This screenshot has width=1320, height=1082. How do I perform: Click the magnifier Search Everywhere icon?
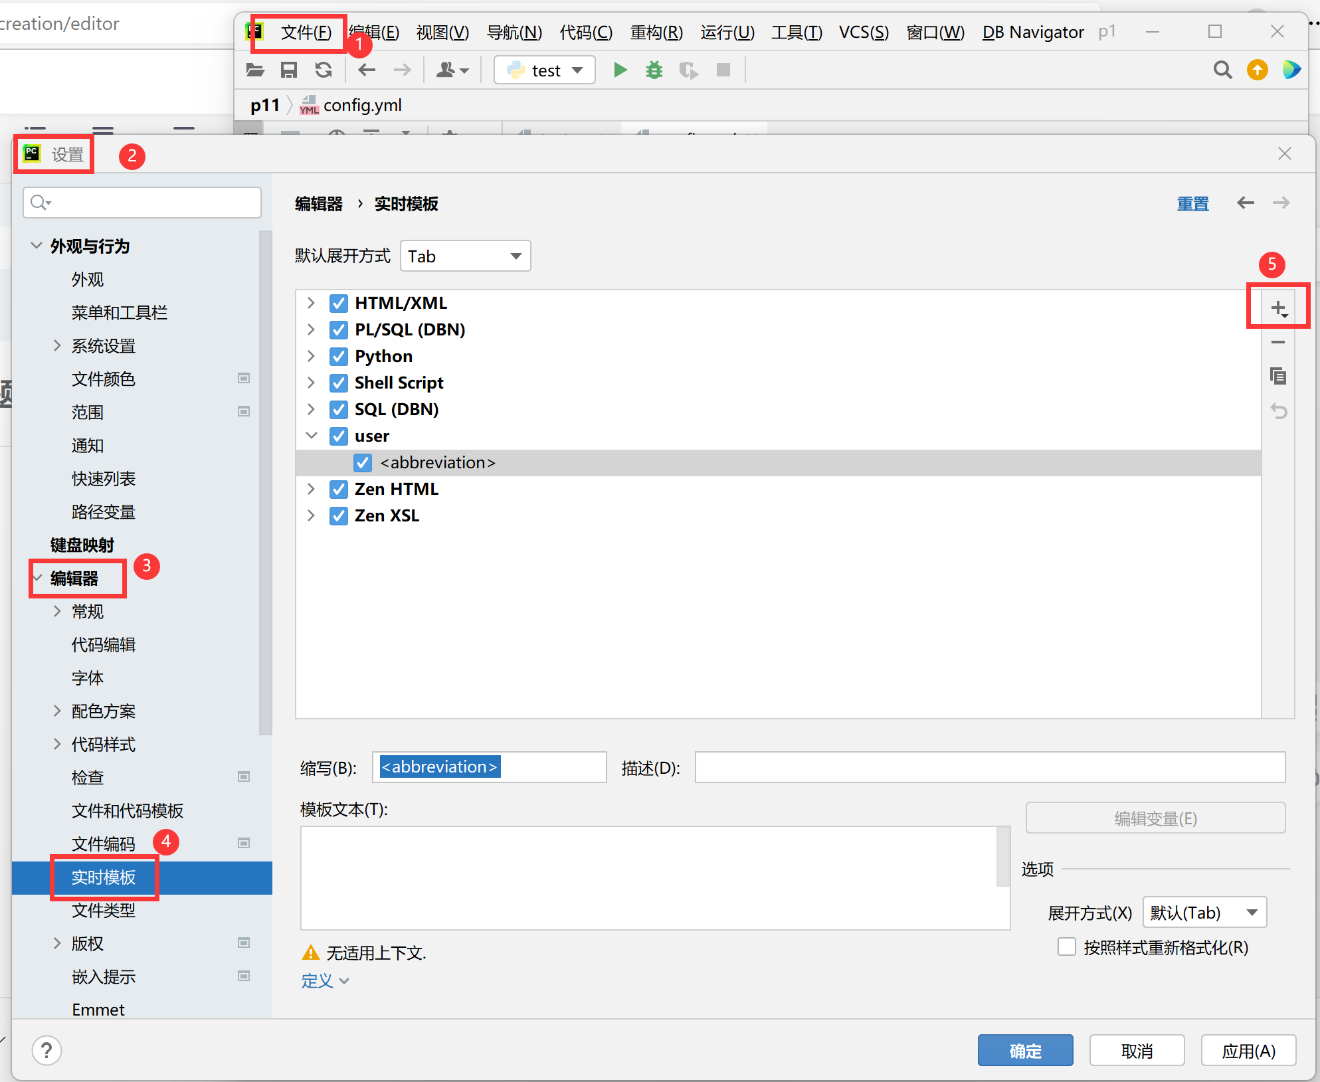tap(1222, 70)
